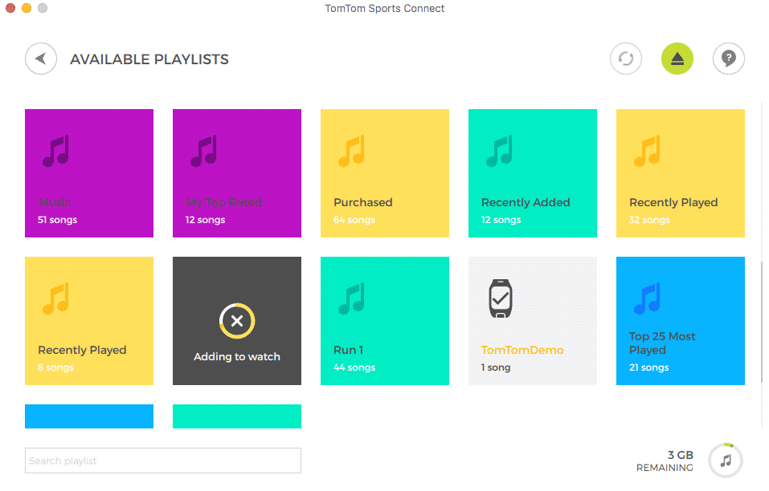Screen dimensions: 769x491
Task: Select the Top 25 Most Played playlist name
Action: 662,343
